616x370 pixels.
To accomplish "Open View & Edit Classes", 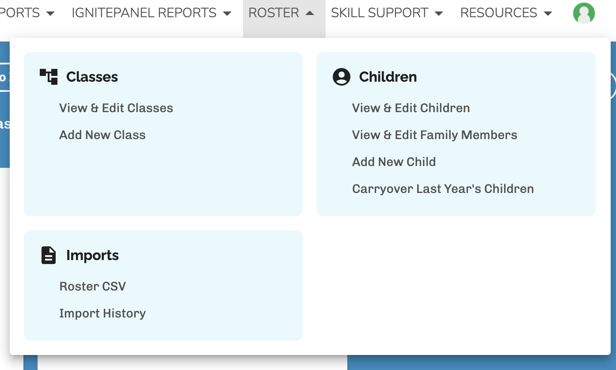I will click(116, 108).
